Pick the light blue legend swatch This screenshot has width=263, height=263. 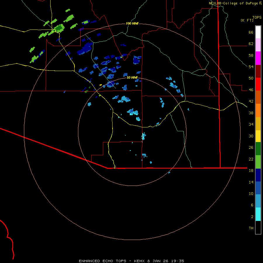[x=258, y=201]
